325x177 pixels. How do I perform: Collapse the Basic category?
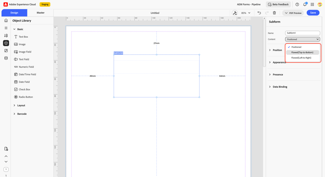pos(18,29)
